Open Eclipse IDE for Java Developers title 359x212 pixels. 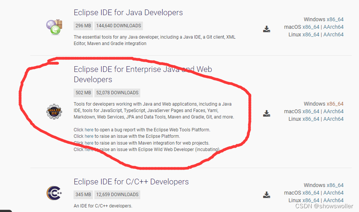pos(128,12)
